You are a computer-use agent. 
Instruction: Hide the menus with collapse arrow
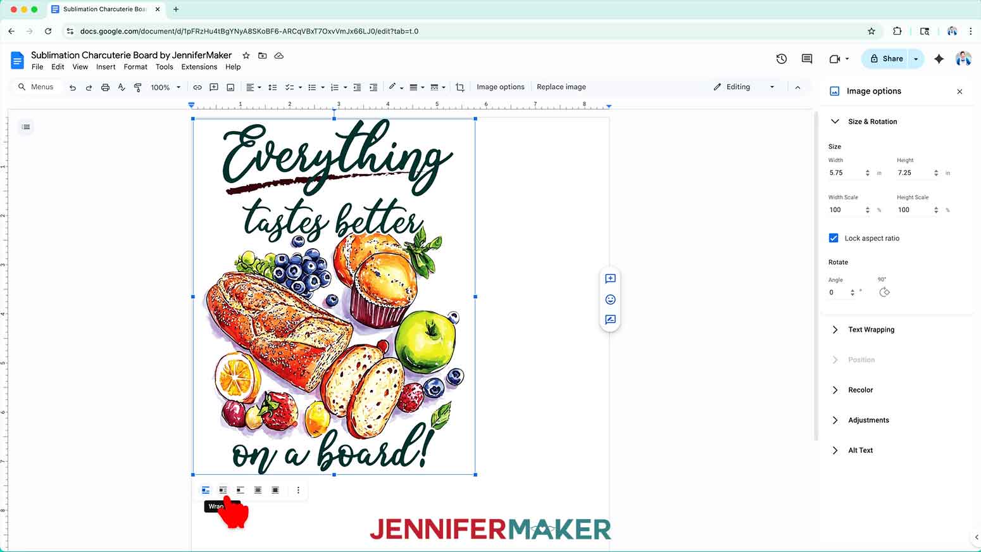click(797, 87)
